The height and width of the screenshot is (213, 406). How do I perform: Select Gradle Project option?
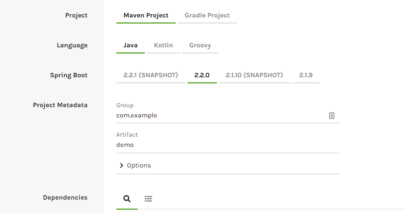click(207, 16)
